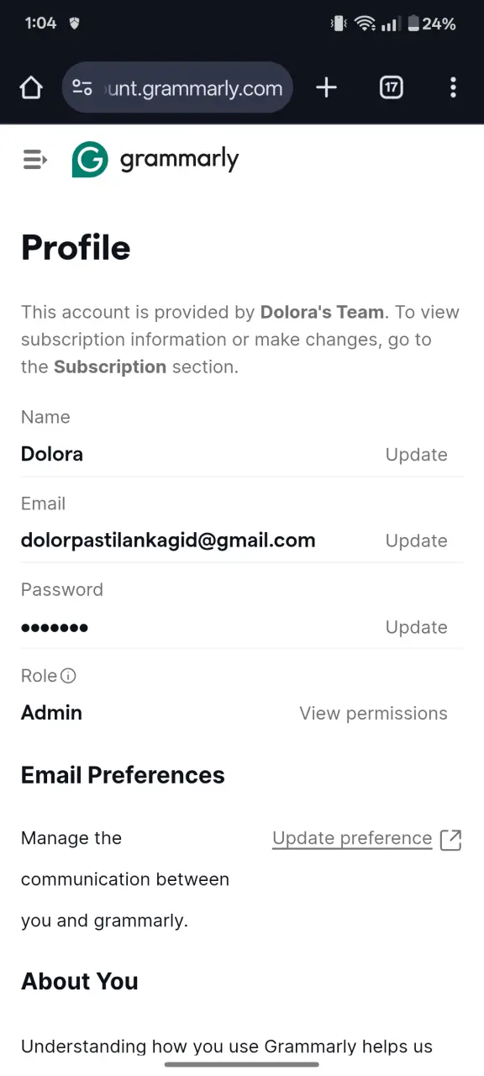The width and height of the screenshot is (484, 1076).
Task: Update the email address
Action: click(416, 541)
